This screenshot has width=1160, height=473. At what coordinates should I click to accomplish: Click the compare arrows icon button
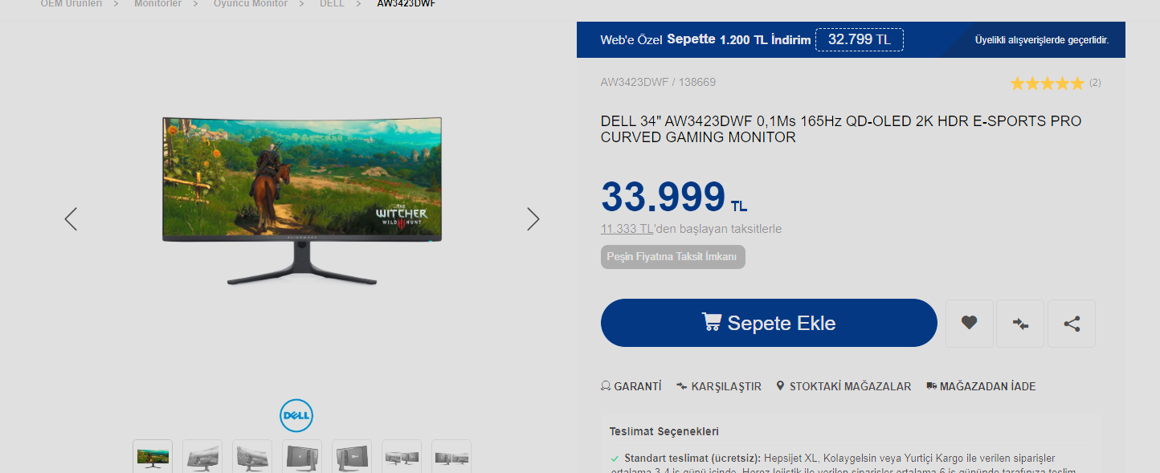(x=1020, y=323)
